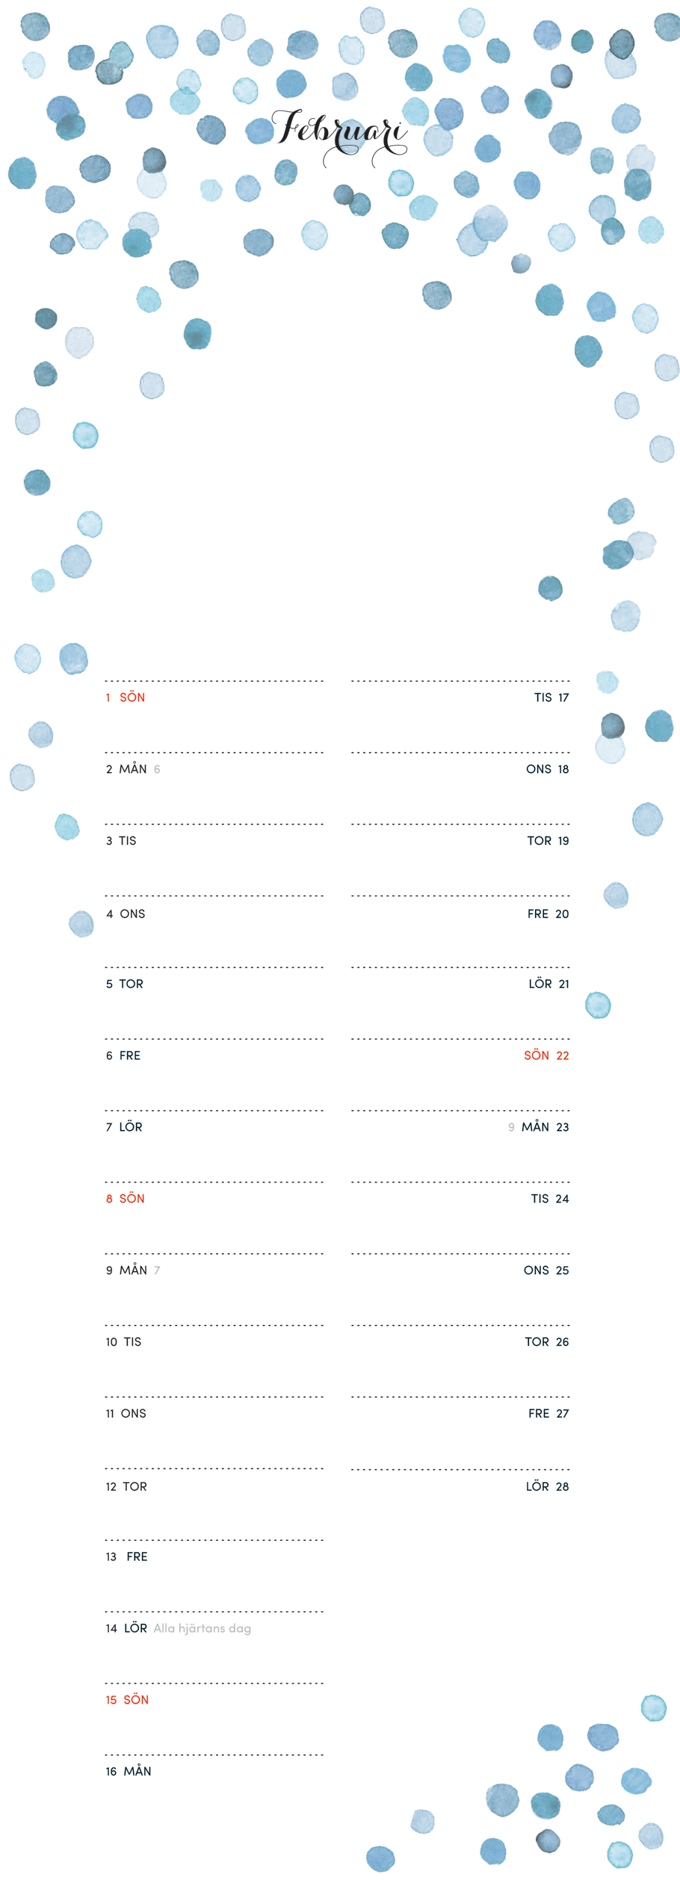Click the red 15 SÖN date
Image resolution: width=680 pixels, height=1880 pixels.
[x=127, y=1701]
